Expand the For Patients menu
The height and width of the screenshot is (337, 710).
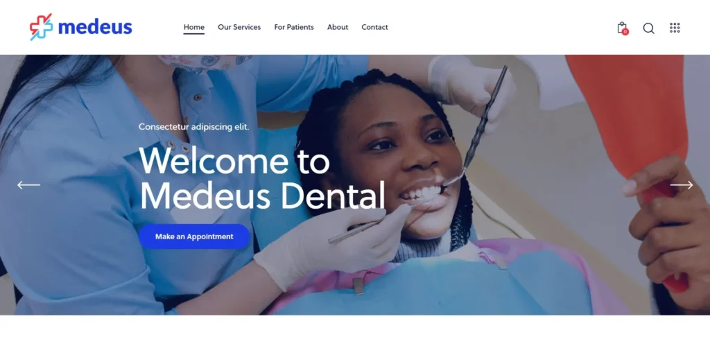pos(294,27)
